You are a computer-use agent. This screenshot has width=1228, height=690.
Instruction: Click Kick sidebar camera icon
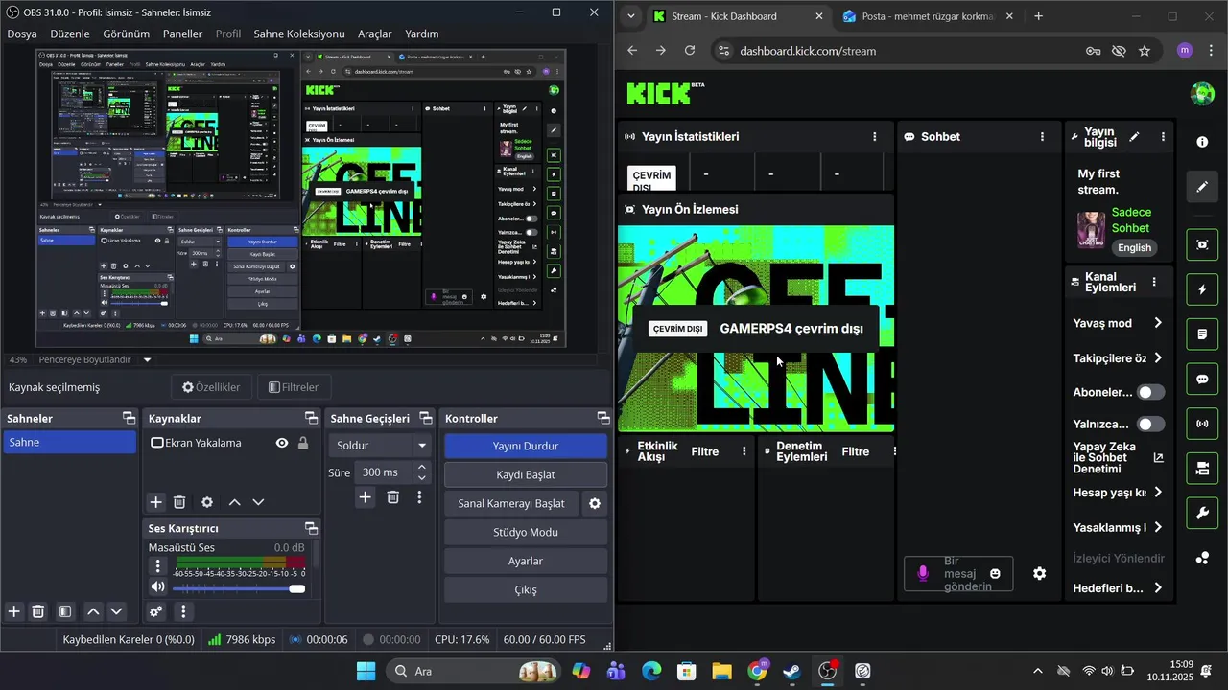coord(1202,469)
